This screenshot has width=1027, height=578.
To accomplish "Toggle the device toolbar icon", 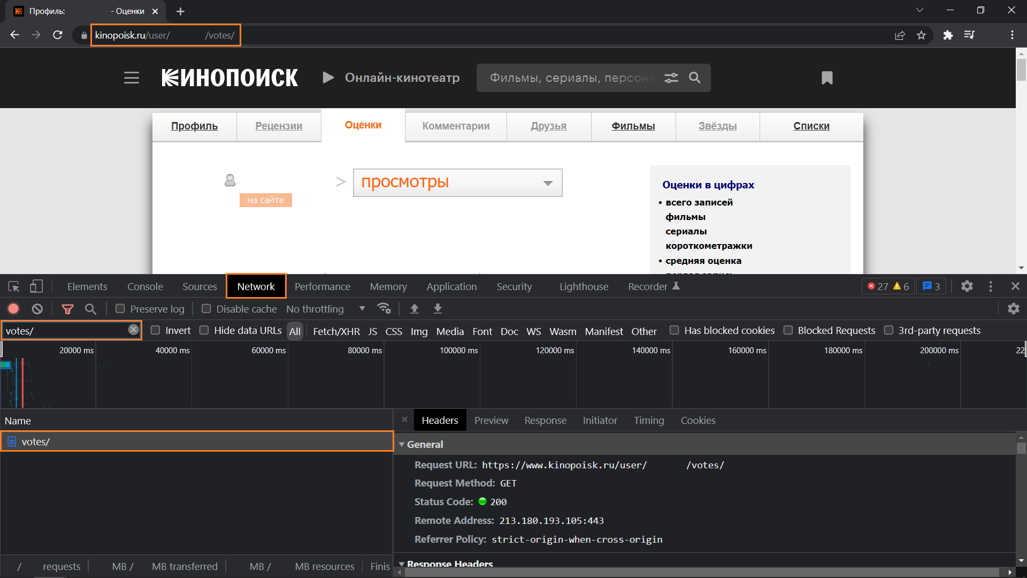I will tap(36, 286).
